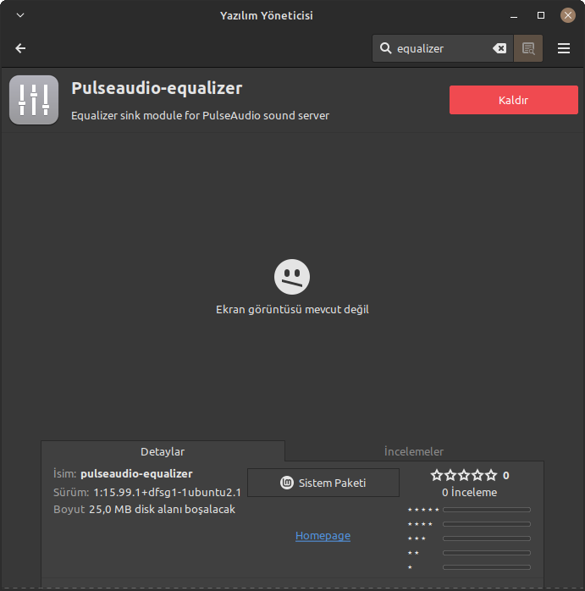585x591 pixels.
Task: Switch to the Detaylar tab
Action: click(x=163, y=451)
